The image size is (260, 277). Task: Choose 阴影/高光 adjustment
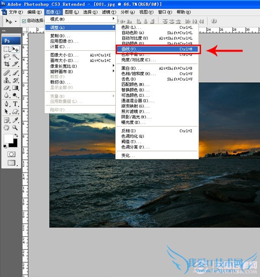point(157,117)
